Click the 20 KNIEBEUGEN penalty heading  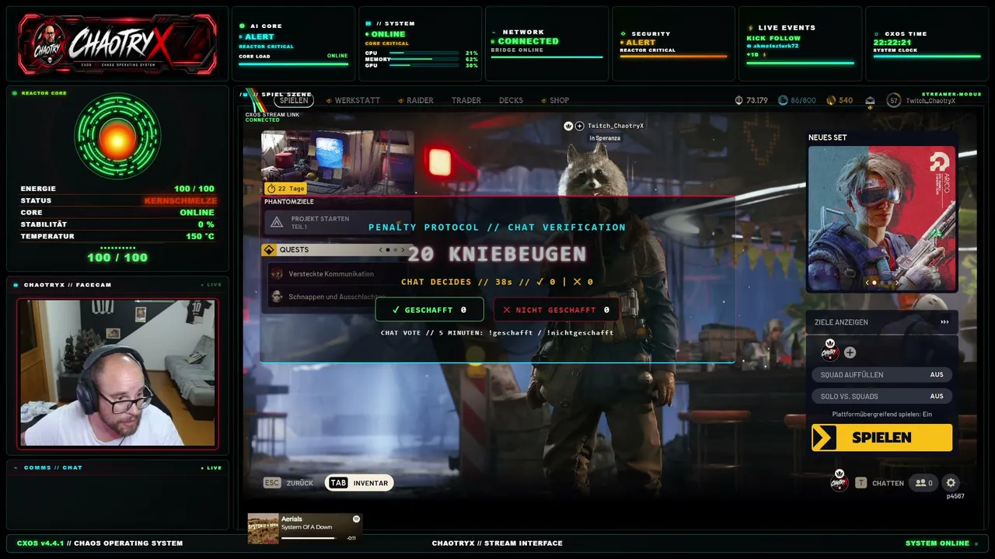pos(497,254)
